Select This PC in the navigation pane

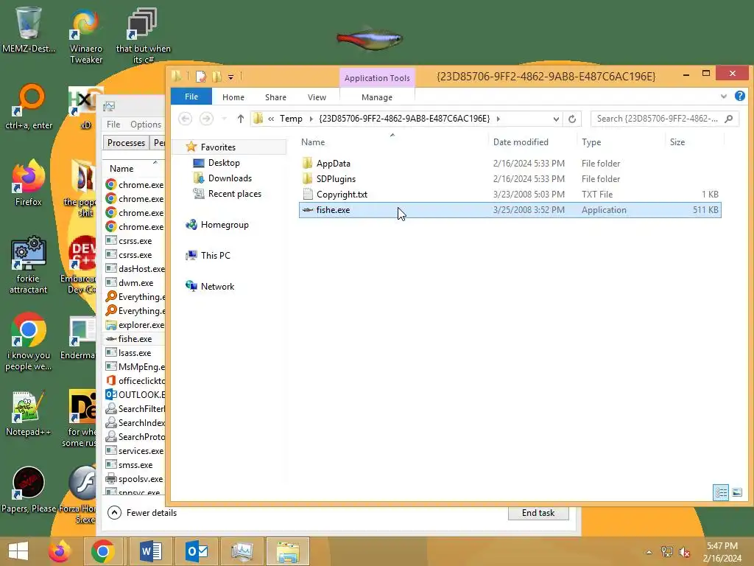click(216, 256)
